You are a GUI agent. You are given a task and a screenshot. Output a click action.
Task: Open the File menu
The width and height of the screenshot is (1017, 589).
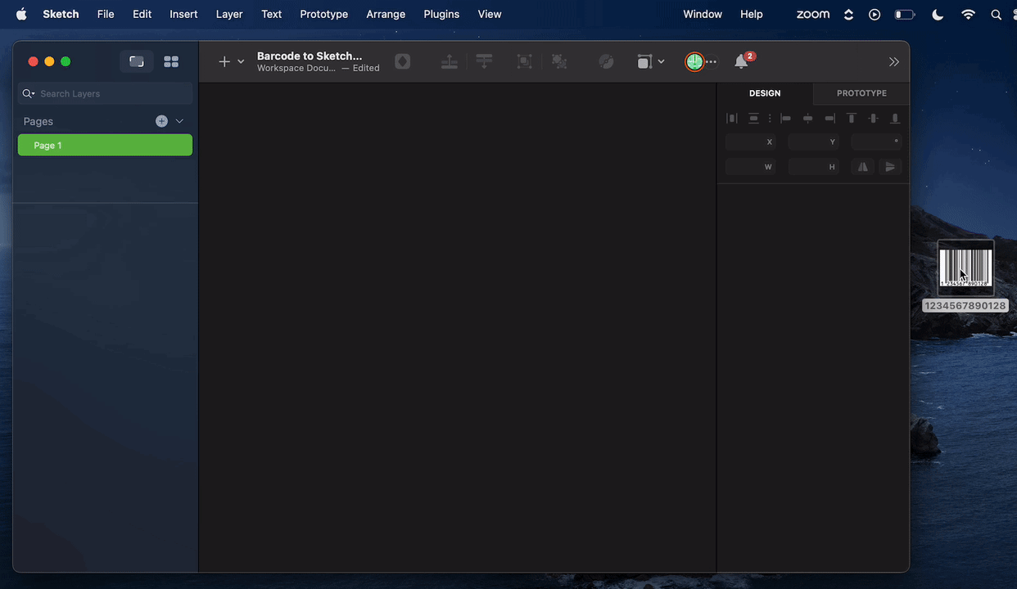pos(106,14)
